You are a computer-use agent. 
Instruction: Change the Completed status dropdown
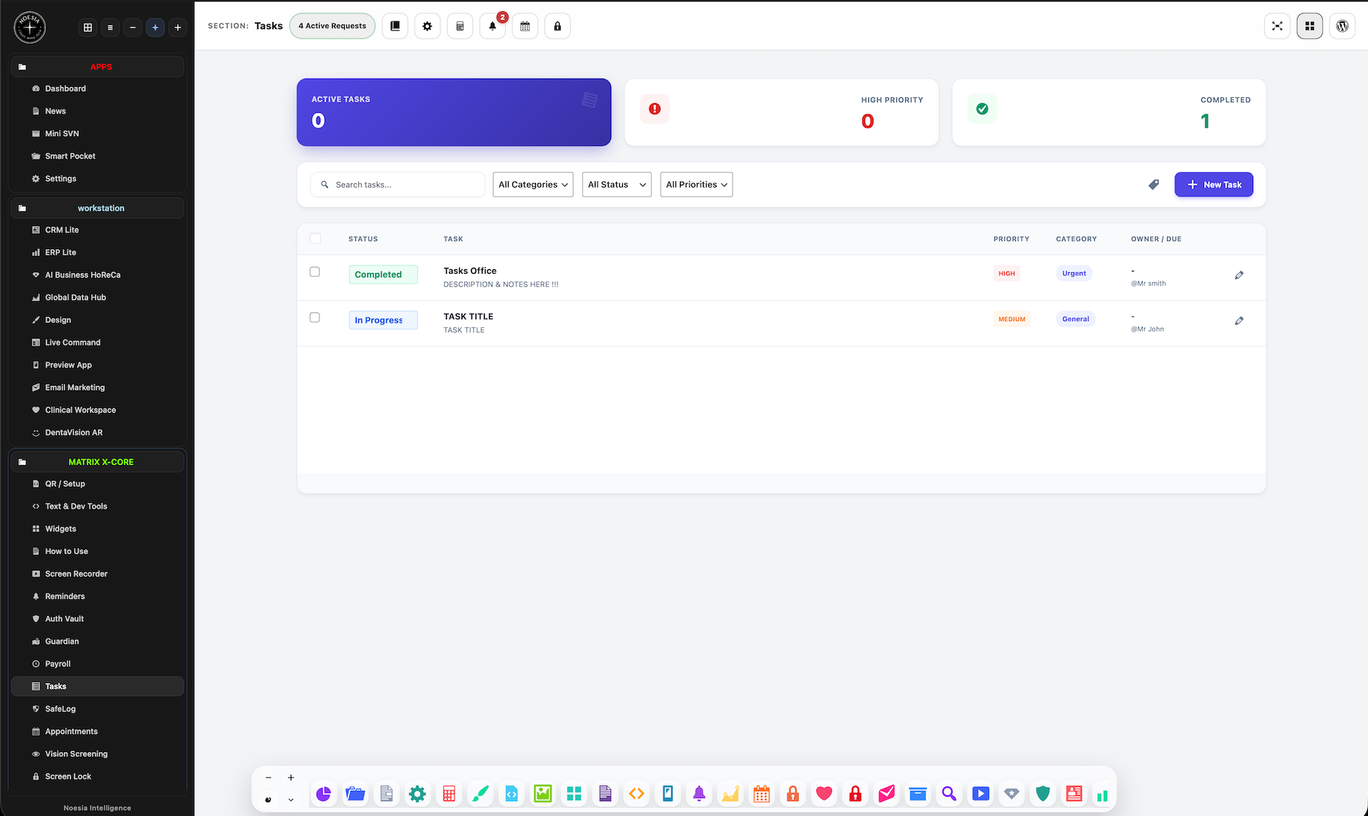click(x=383, y=274)
